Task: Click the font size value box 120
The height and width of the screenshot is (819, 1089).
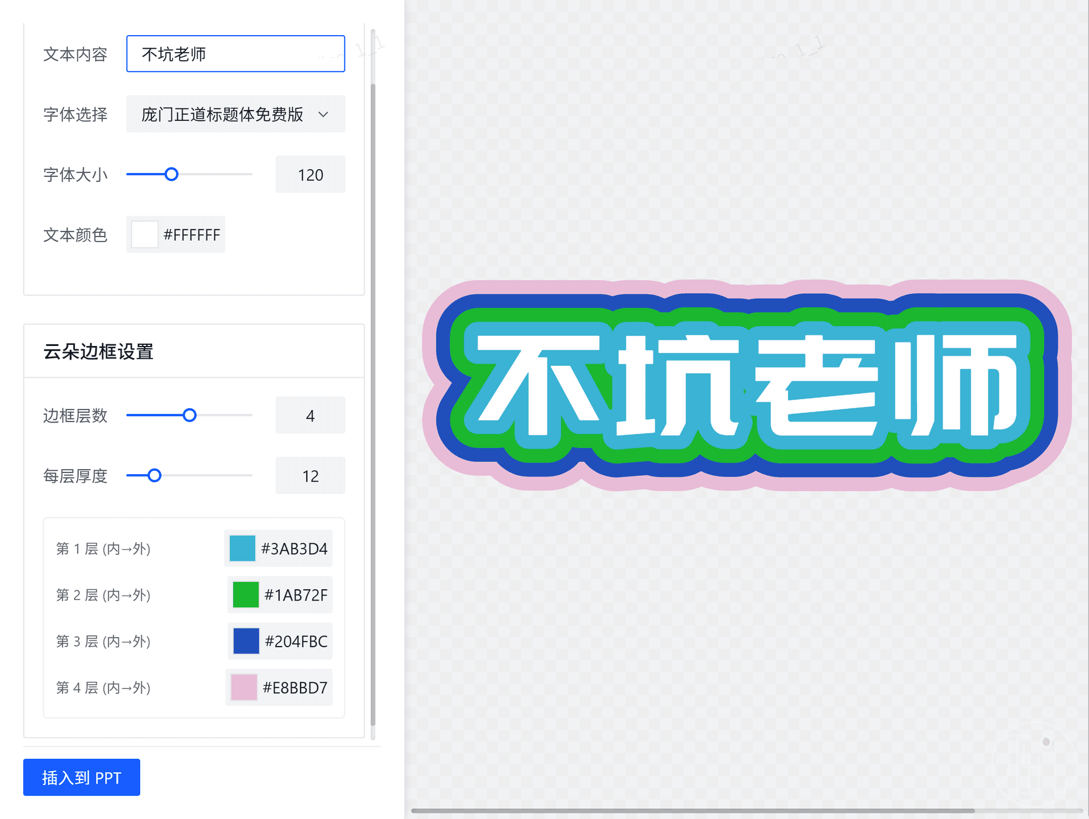Action: pos(310,175)
